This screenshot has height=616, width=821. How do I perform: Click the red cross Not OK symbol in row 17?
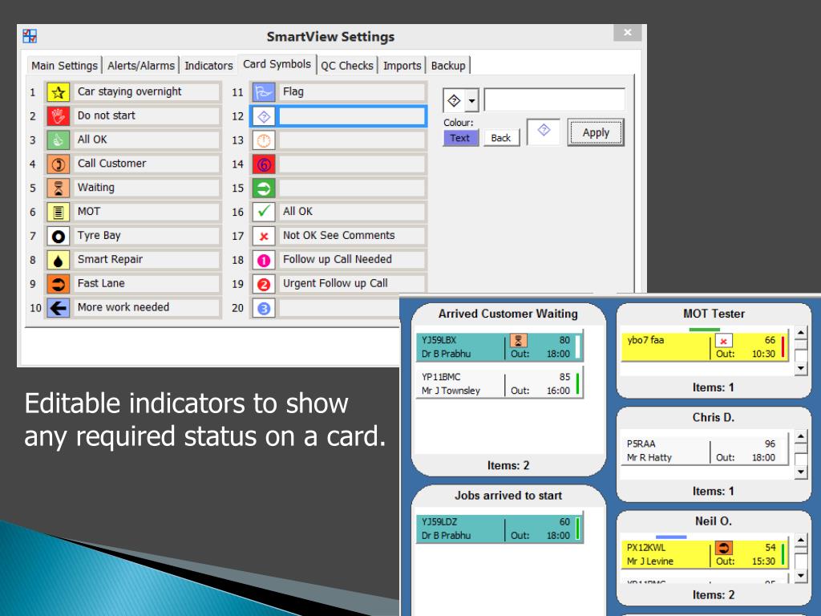[x=264, y=237]
